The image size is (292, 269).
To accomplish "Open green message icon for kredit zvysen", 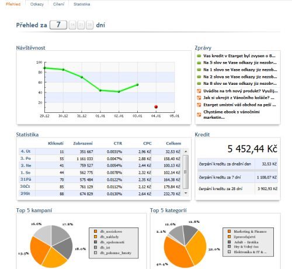I will click(x=199, y=56).
